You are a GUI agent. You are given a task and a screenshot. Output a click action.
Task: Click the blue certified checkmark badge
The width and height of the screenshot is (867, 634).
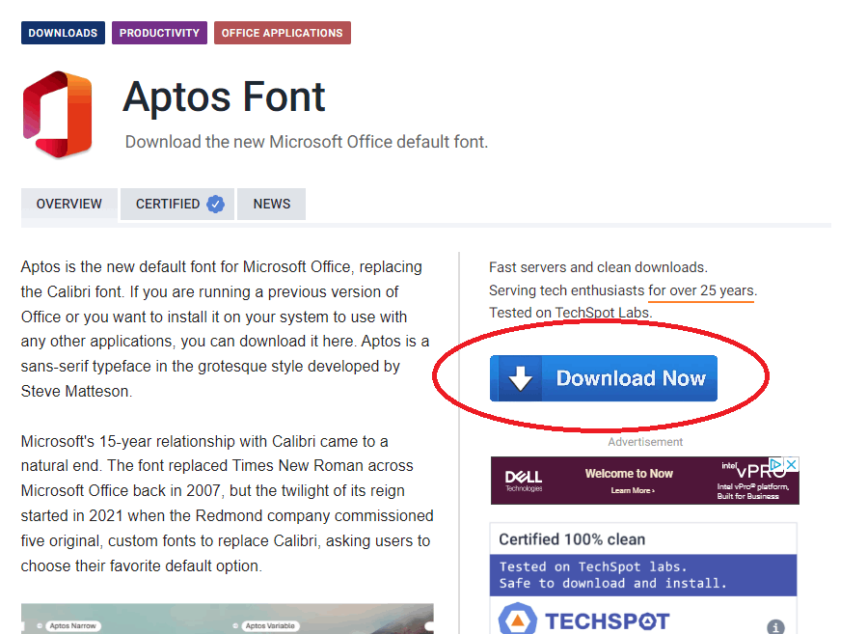click(x=216, y=205)
